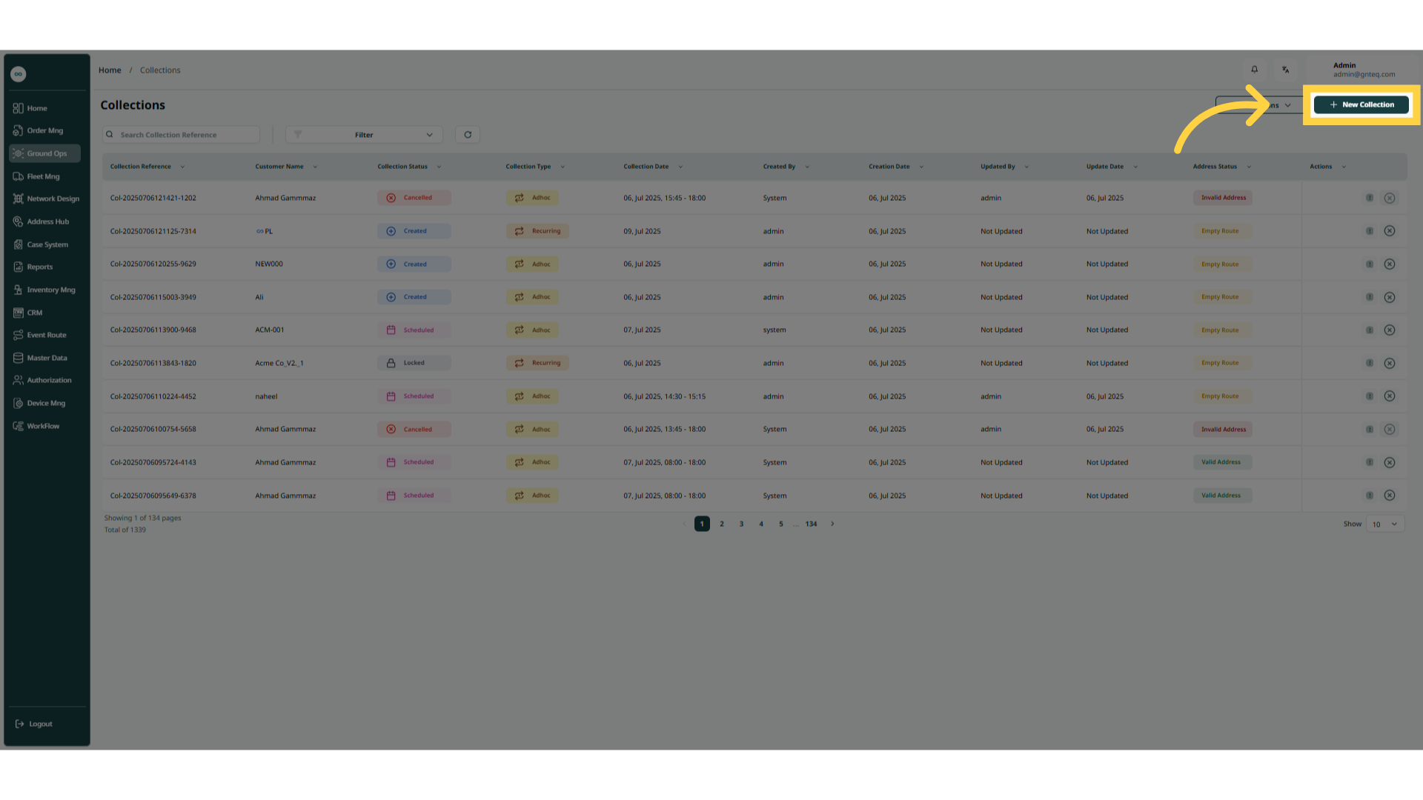
Task: Click the Case System sidebar icon
Action: 19,244
